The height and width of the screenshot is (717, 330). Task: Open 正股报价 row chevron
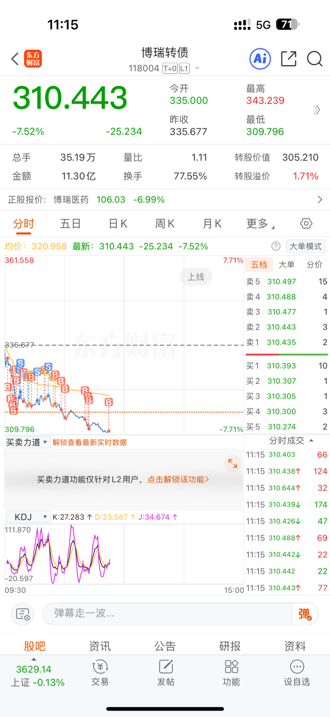click(x=320, y=199)
